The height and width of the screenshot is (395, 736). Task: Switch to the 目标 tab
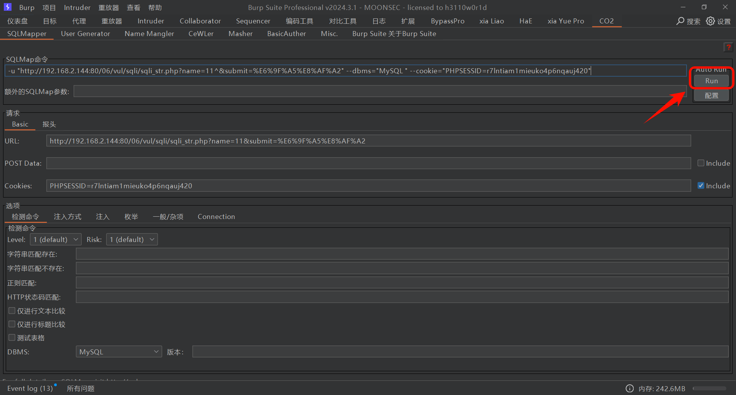click(x=50, y=21)
